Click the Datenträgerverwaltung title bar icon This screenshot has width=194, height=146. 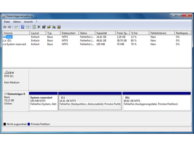[4, 16]
